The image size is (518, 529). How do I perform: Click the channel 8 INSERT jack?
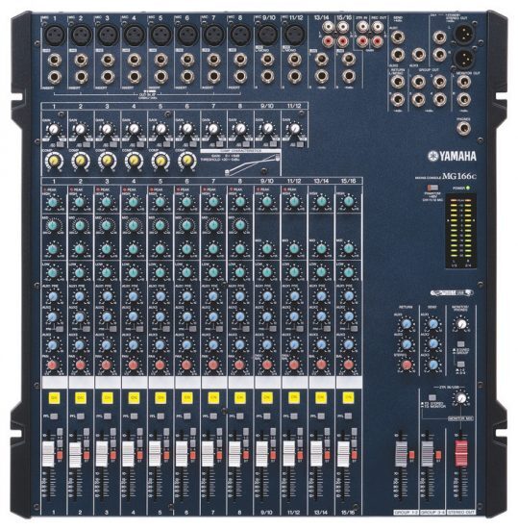coord(240,77)
